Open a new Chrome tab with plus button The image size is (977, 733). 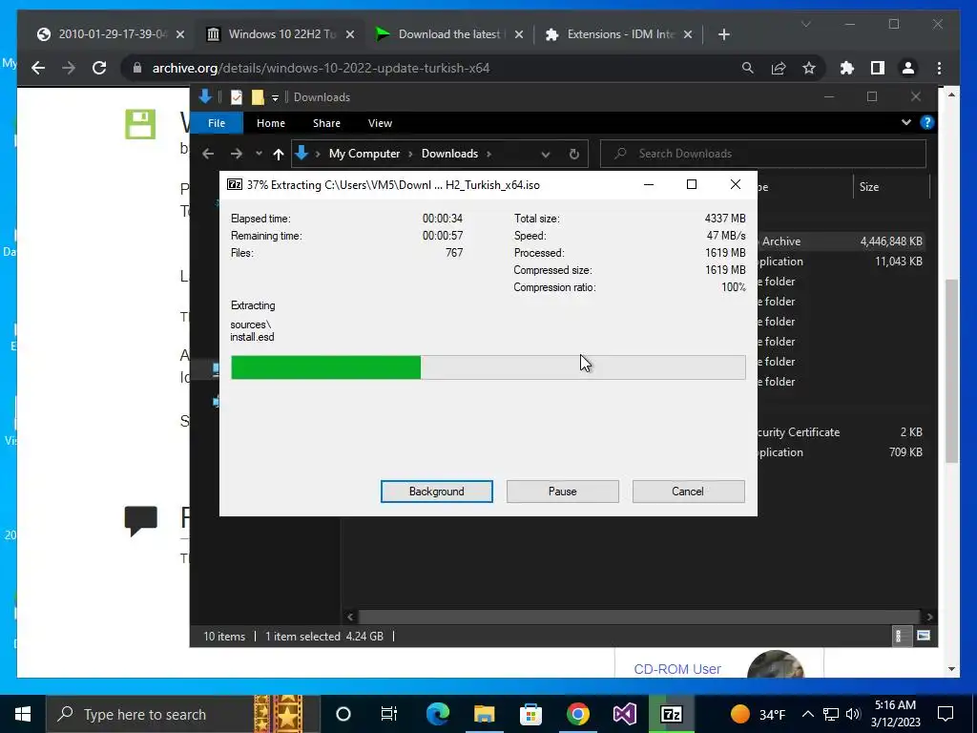click(723, 34)
